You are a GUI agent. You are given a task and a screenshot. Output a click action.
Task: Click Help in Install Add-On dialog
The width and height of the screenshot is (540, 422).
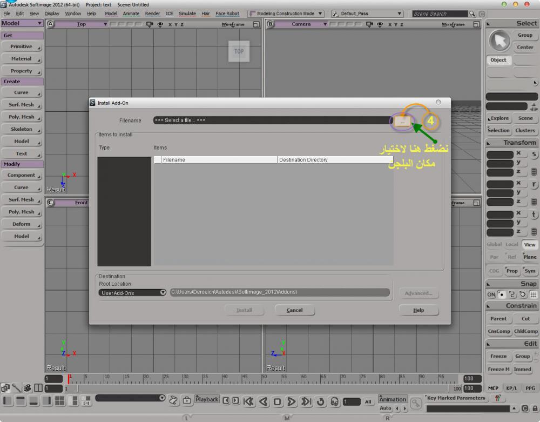point(419,310)
